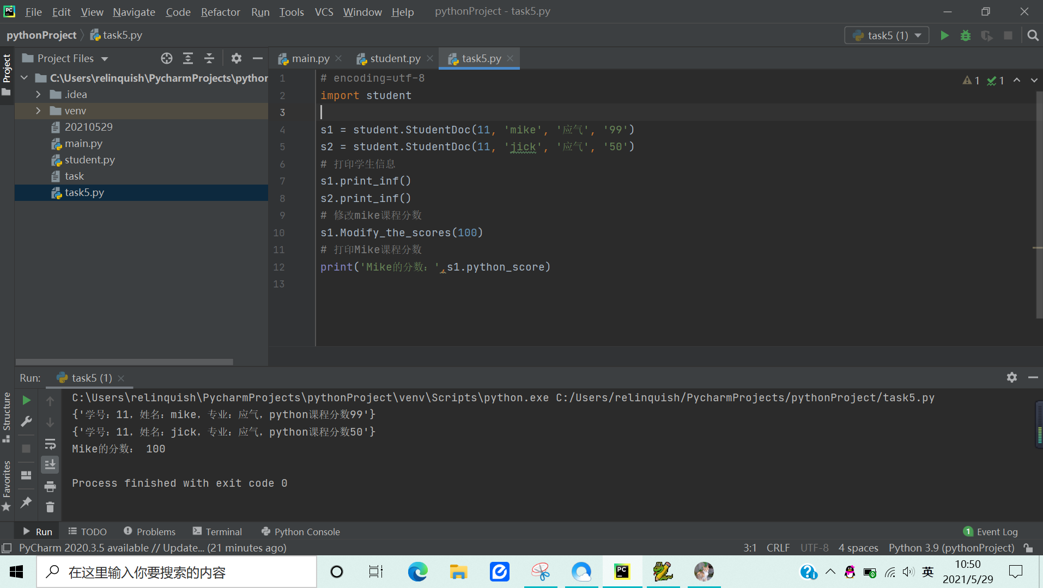1043x588 pixels.
Task: Toggle the Project side tool window
Action: point(7,75)
